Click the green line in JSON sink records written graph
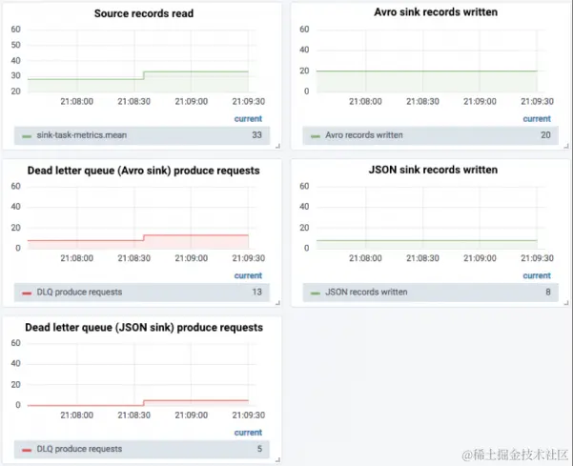Screen dimensions: 573x466 (x=427, y=240)
